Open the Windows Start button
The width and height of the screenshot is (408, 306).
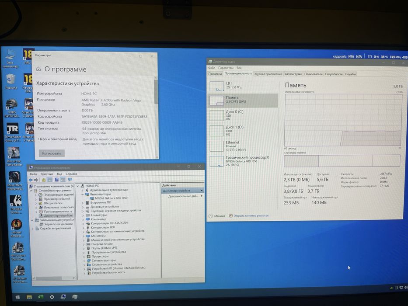(17, 297)
